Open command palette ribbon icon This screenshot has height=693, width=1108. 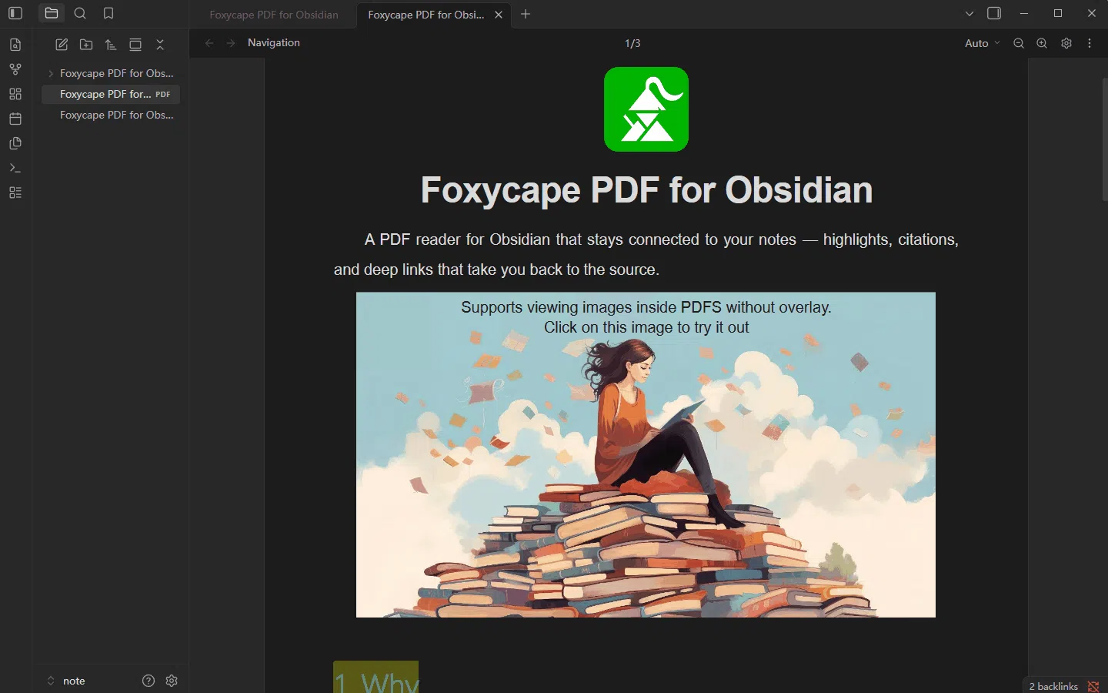coord(15,168)
